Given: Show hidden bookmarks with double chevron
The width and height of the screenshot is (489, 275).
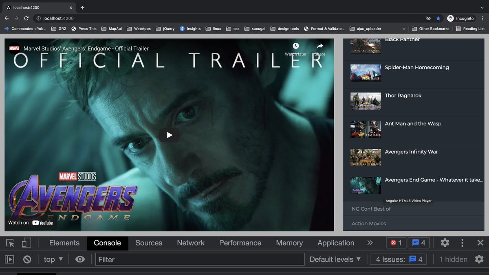Looking at the screenshot, I should pyautogui.click(x=404, y=29).
